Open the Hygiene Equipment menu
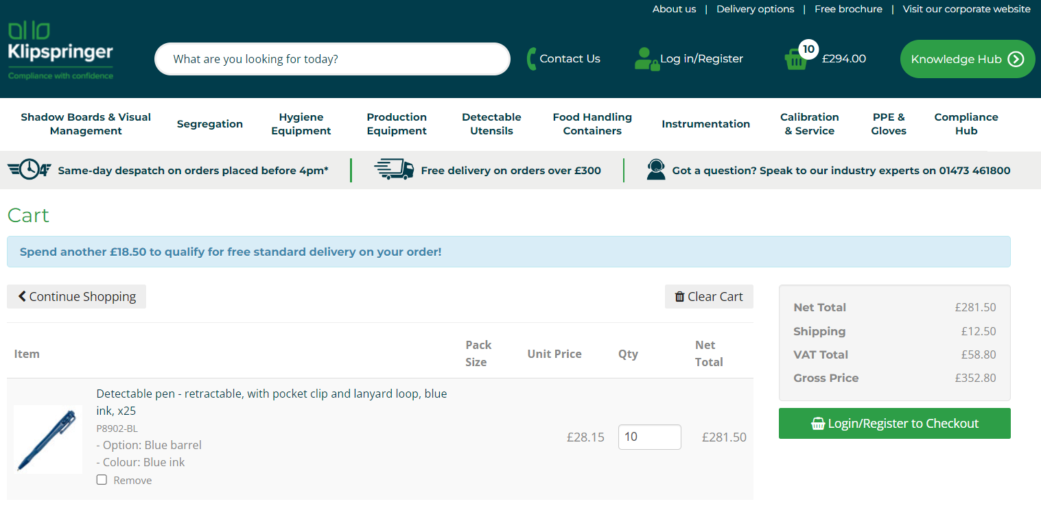This screenshot has width=1041, height=506. click(301, 124)
